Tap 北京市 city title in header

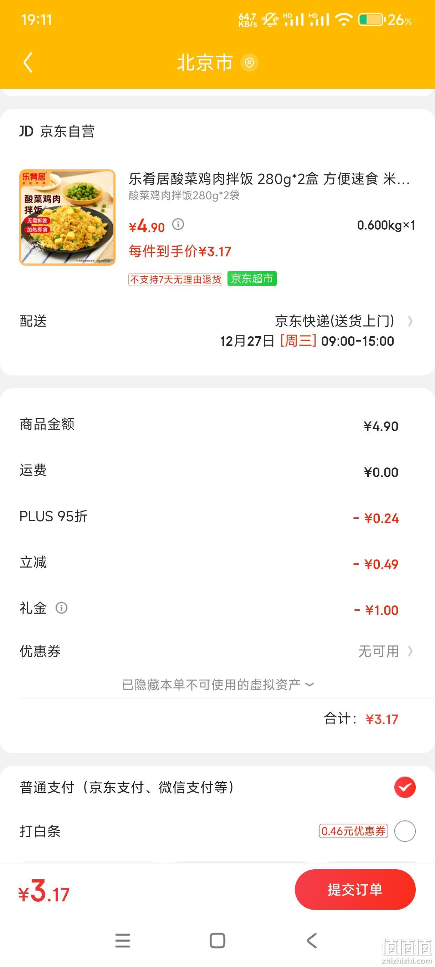pyautogui.click(x=205, y=62)
